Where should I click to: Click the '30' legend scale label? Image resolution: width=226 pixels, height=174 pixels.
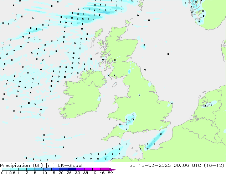(x=77, y=173)
